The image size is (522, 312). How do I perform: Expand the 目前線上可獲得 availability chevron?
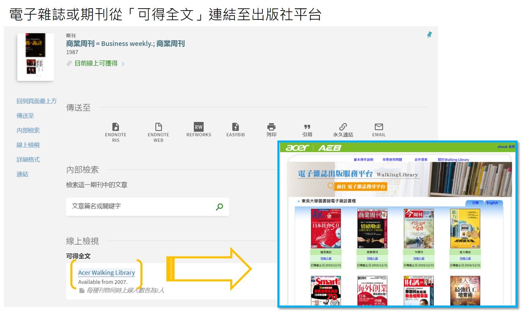(123, 64)
